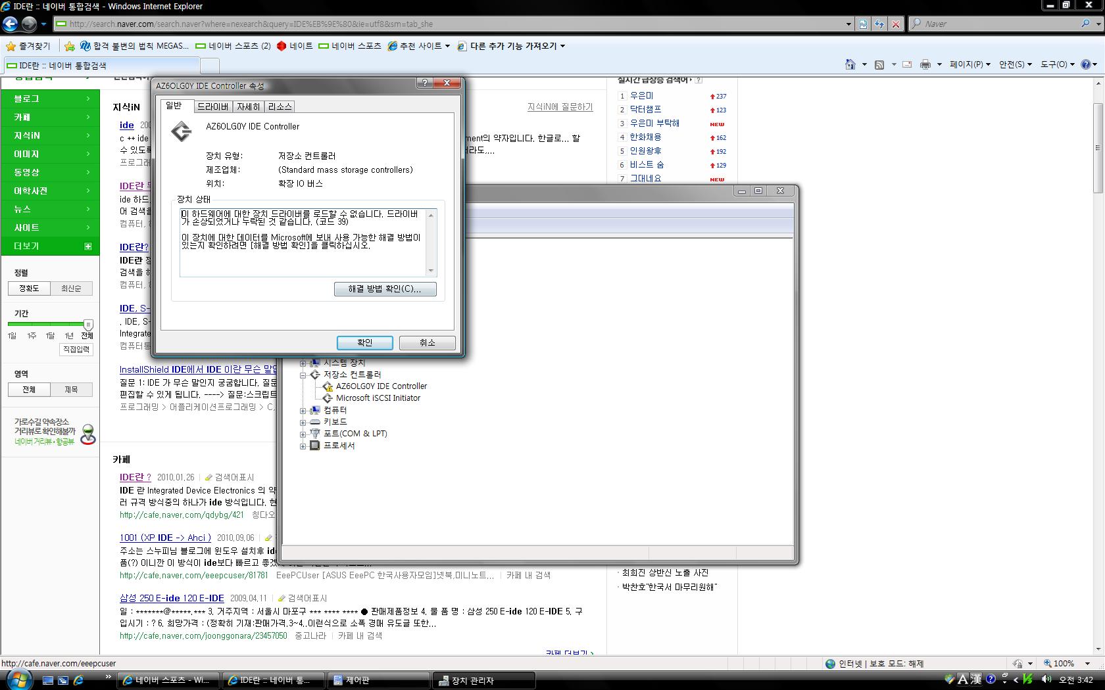Open the 안전(S) toolbar menu
The height and width of the screenshot is (690, 1105).
1016,64
